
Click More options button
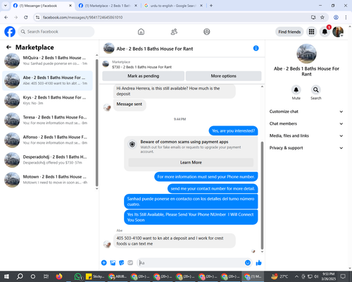(x=223, y=76)
